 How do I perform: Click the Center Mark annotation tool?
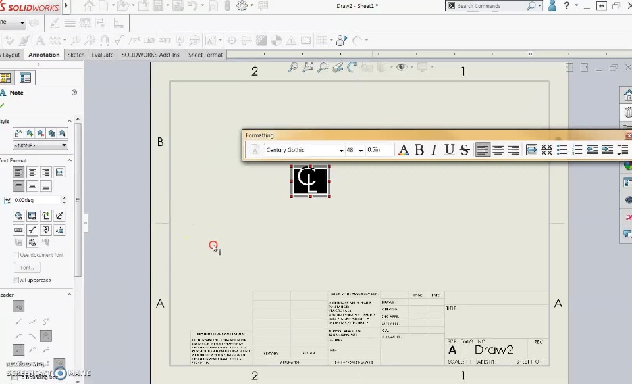point(232,40)
